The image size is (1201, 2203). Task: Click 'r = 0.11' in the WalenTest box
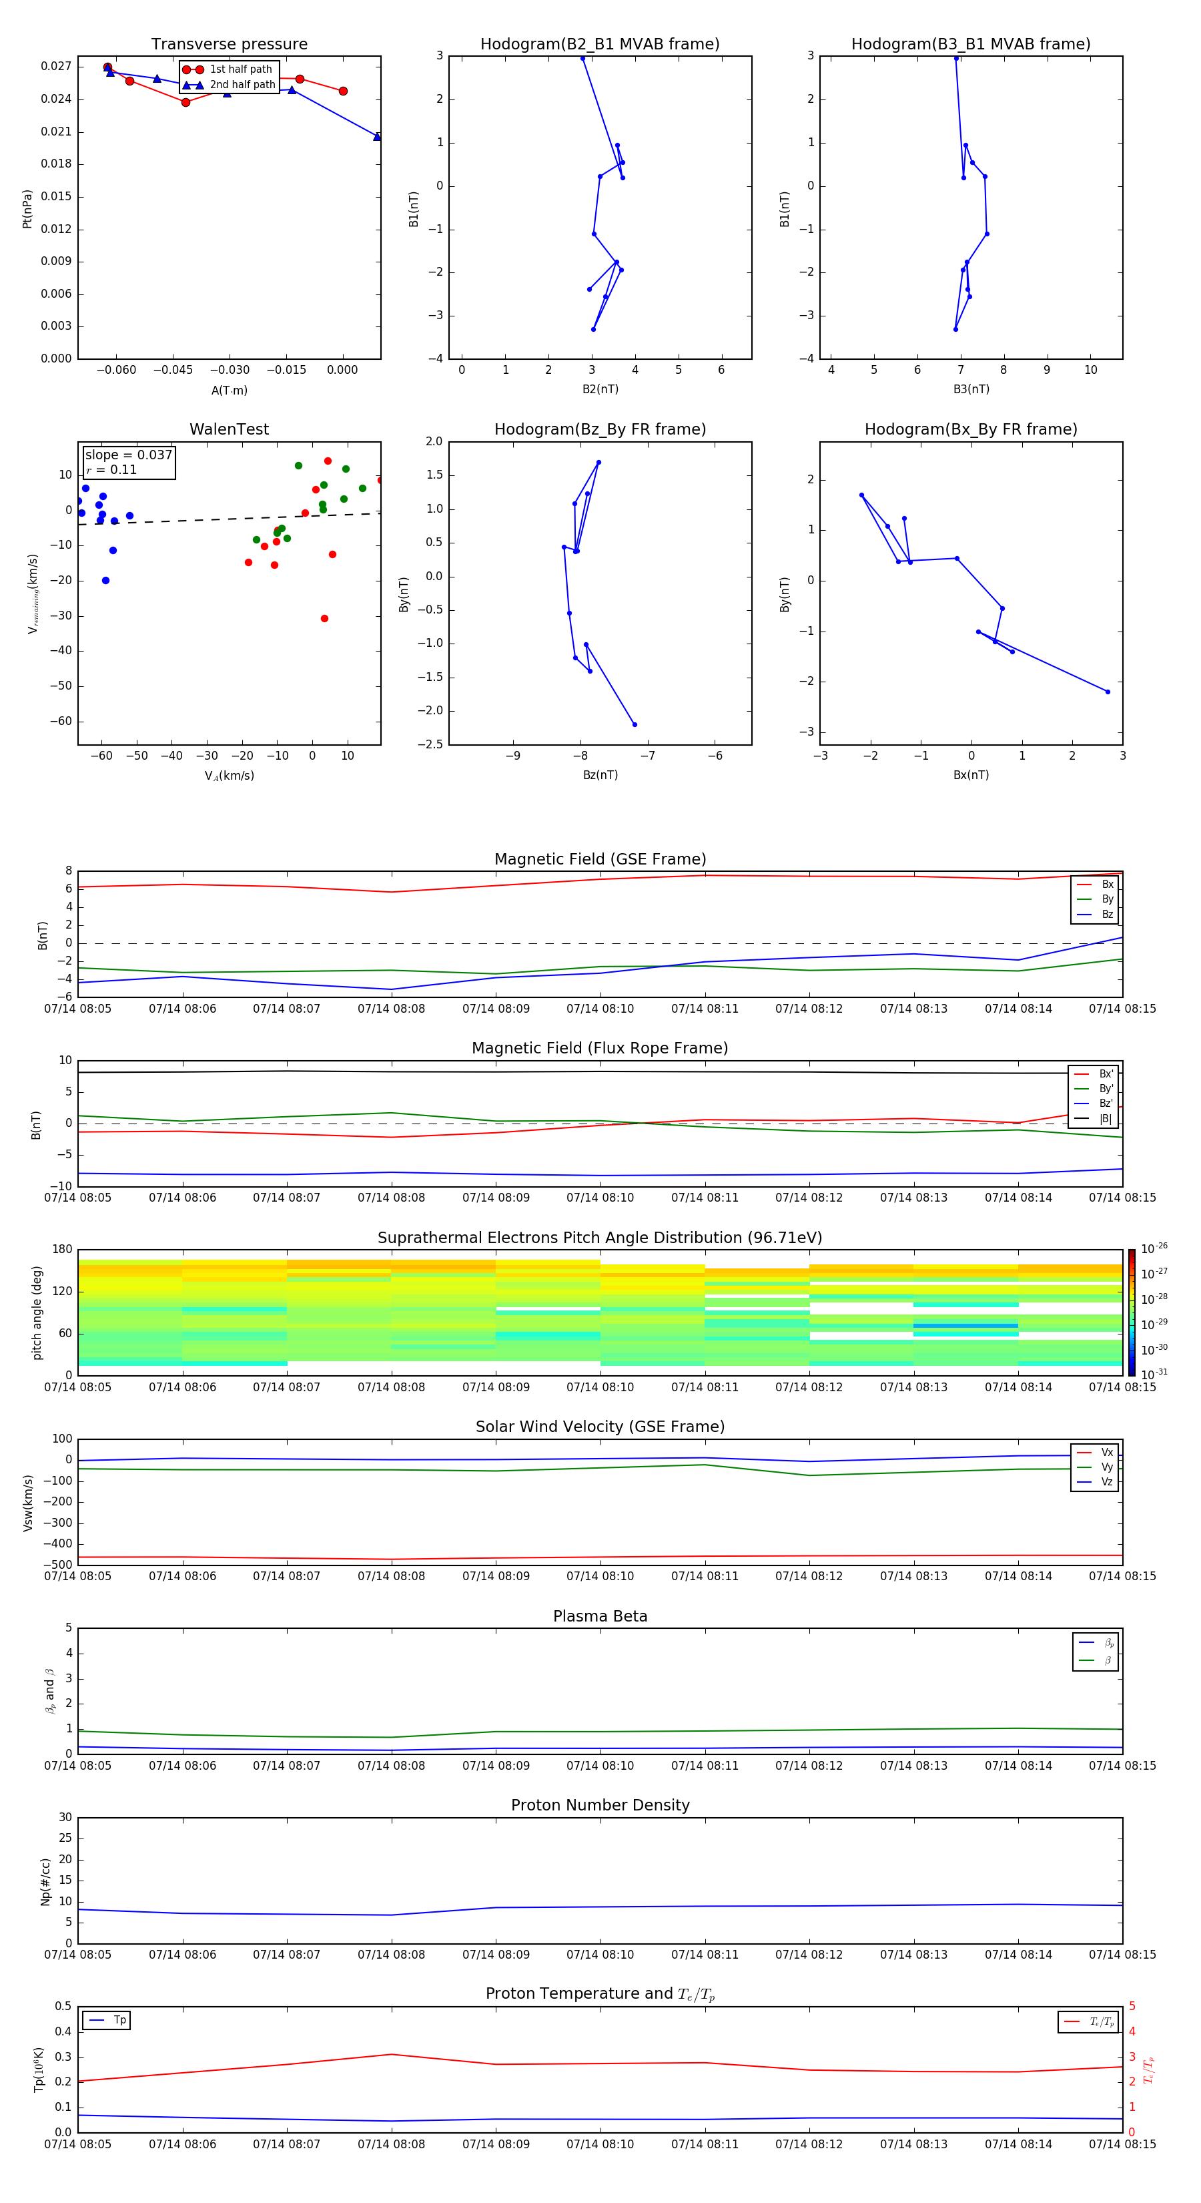click(x=111, y=469)
